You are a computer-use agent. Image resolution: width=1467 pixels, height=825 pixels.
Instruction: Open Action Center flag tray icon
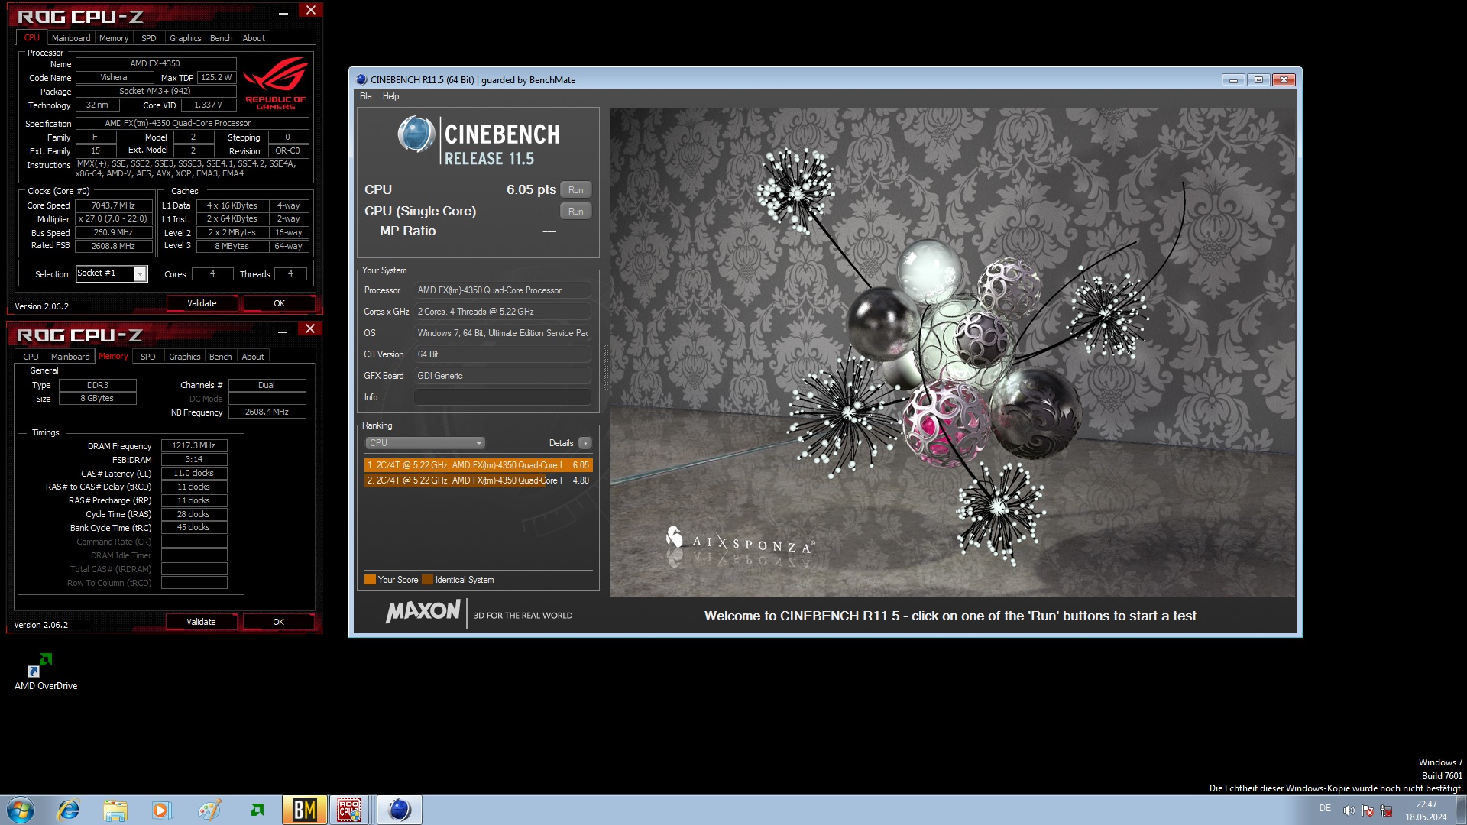pyautogui.click(x=1368, y=810)
